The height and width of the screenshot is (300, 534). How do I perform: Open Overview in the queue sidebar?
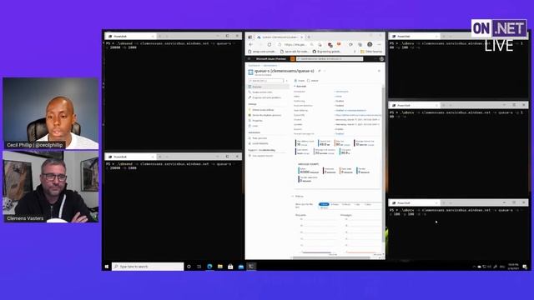coord(269,87)
